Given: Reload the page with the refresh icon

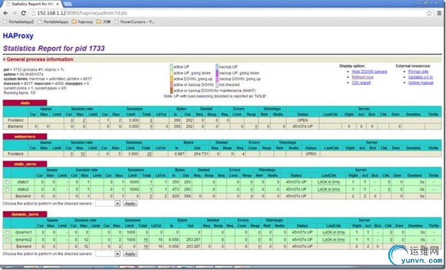Looking at the screenshot, I should (x=24, y=13).
